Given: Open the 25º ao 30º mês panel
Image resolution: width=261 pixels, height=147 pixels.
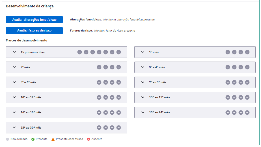Looking at the screenshot, I should (x=14, y=127).
